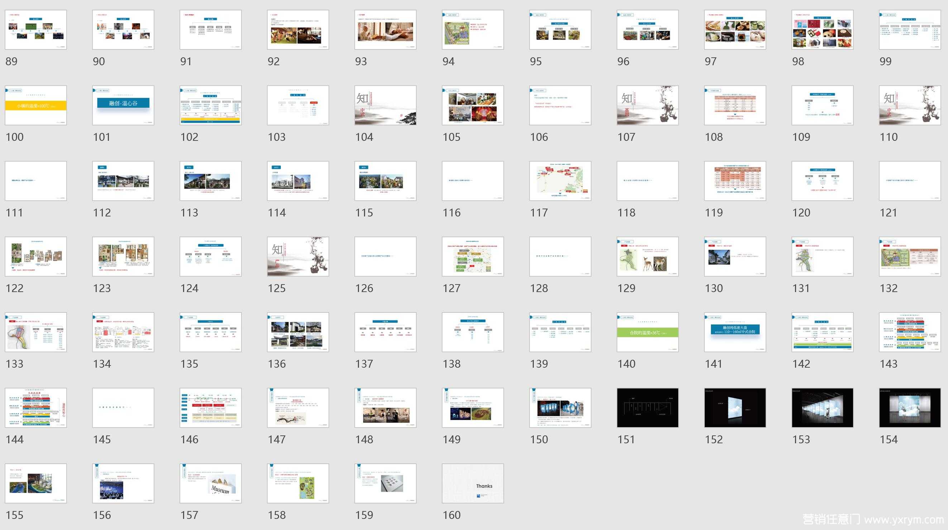Open slide 101 titled 融创·温心谷
The image size is (948, 530).
pyautogui.click(x=123, y=105)
